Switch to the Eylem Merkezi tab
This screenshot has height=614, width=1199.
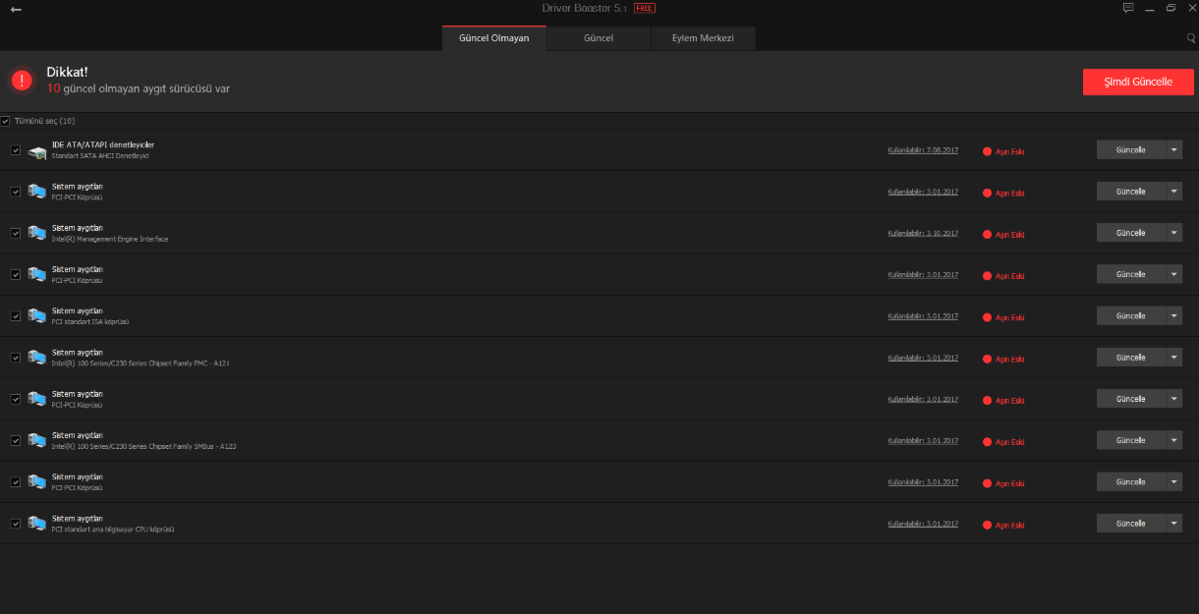[x=703, y=38]
